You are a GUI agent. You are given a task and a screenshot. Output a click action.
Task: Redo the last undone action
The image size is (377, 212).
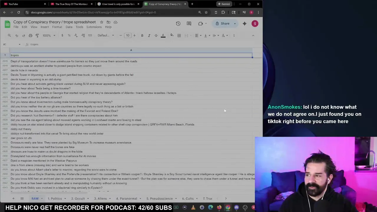click(24, 35)
